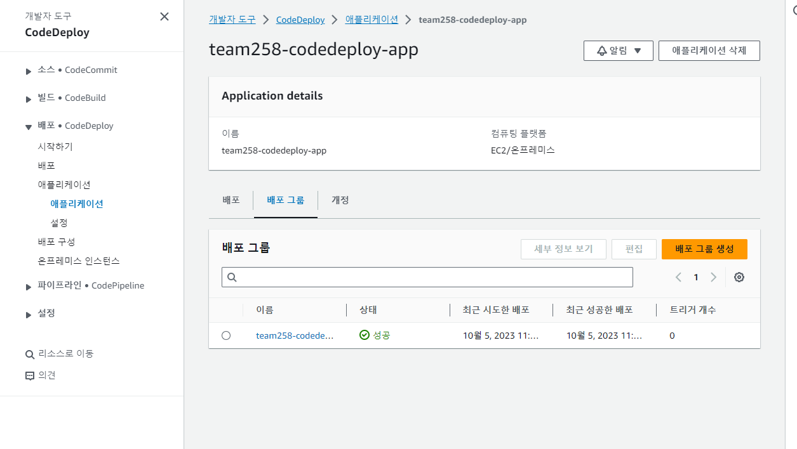Click the 편집 button
797x449 pixels.
pos(634,249)
